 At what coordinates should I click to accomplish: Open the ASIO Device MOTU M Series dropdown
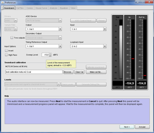tap(44, 21)
